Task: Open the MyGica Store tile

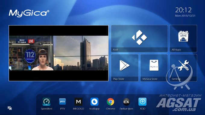Action: 154,68
